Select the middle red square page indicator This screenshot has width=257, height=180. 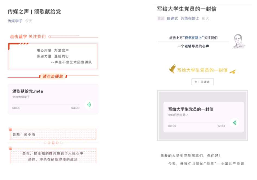pos(53,143)
